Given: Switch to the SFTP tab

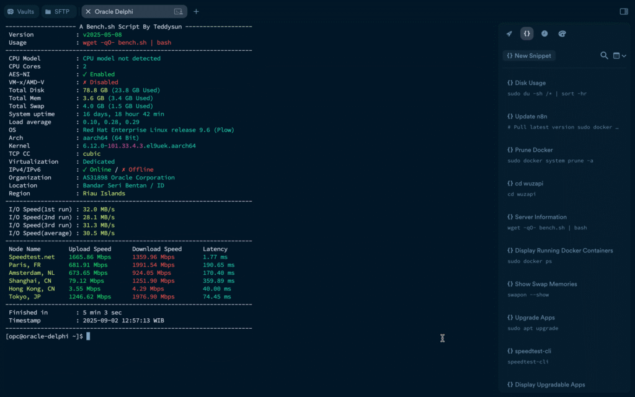Looking at the screenshot, I should pos(59,12).
